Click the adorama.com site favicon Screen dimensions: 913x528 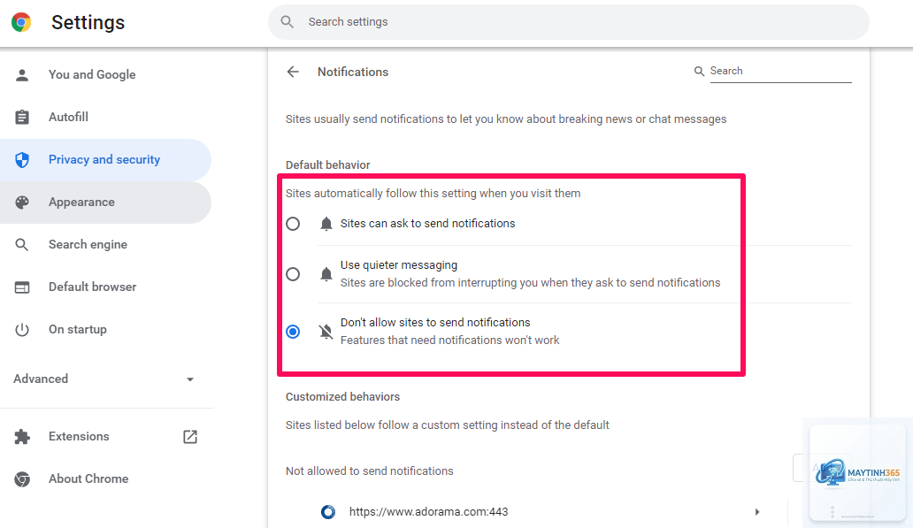[x=328, y=512]
